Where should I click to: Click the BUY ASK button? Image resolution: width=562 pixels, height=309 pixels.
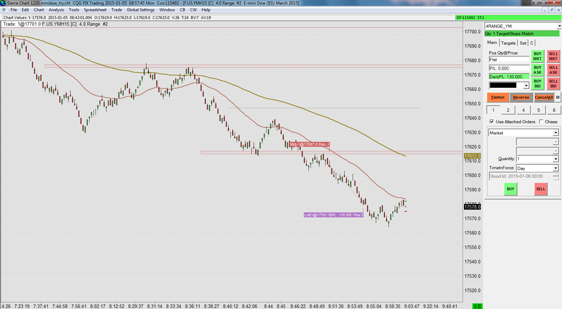(537, 70)
